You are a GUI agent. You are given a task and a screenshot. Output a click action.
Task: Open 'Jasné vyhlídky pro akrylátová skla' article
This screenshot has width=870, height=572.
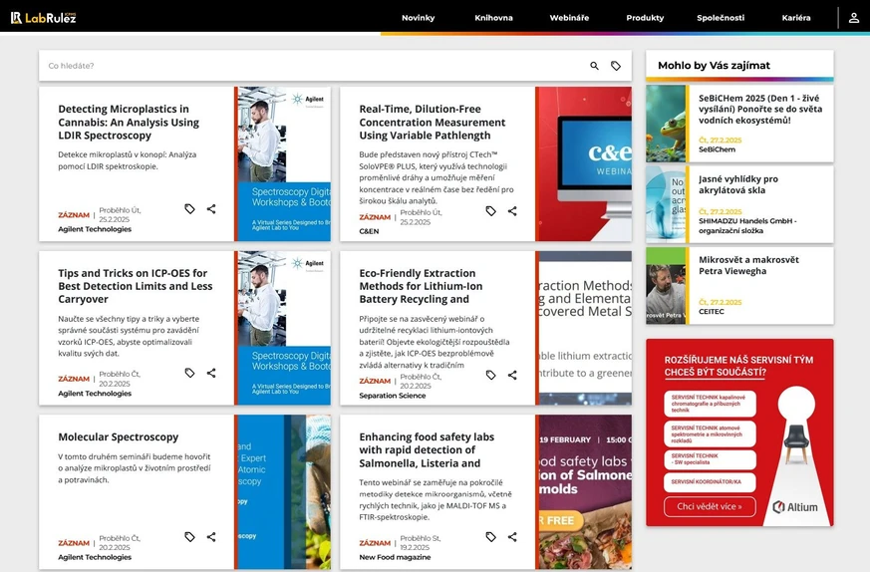[739, 184]
